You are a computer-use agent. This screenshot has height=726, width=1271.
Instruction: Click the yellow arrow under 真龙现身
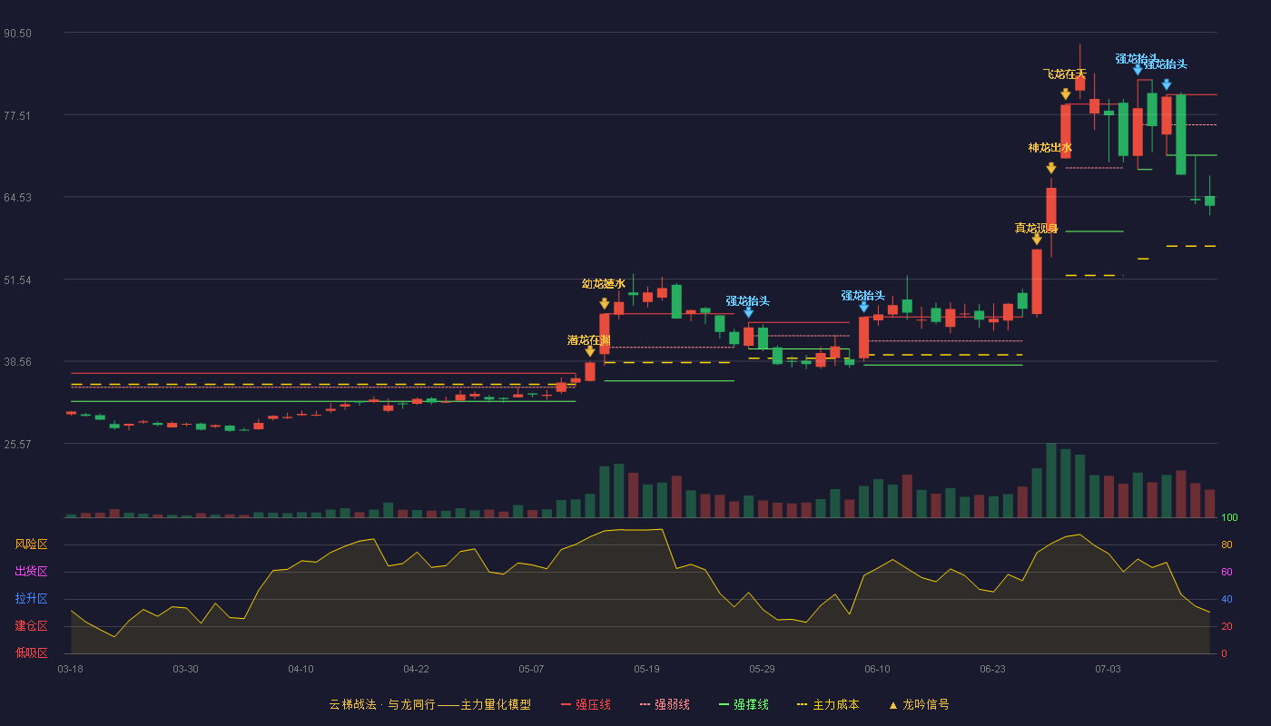pyautogui.click(x=1037, y=240)
